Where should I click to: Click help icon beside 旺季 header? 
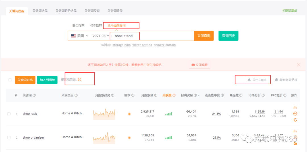[133, 95]
